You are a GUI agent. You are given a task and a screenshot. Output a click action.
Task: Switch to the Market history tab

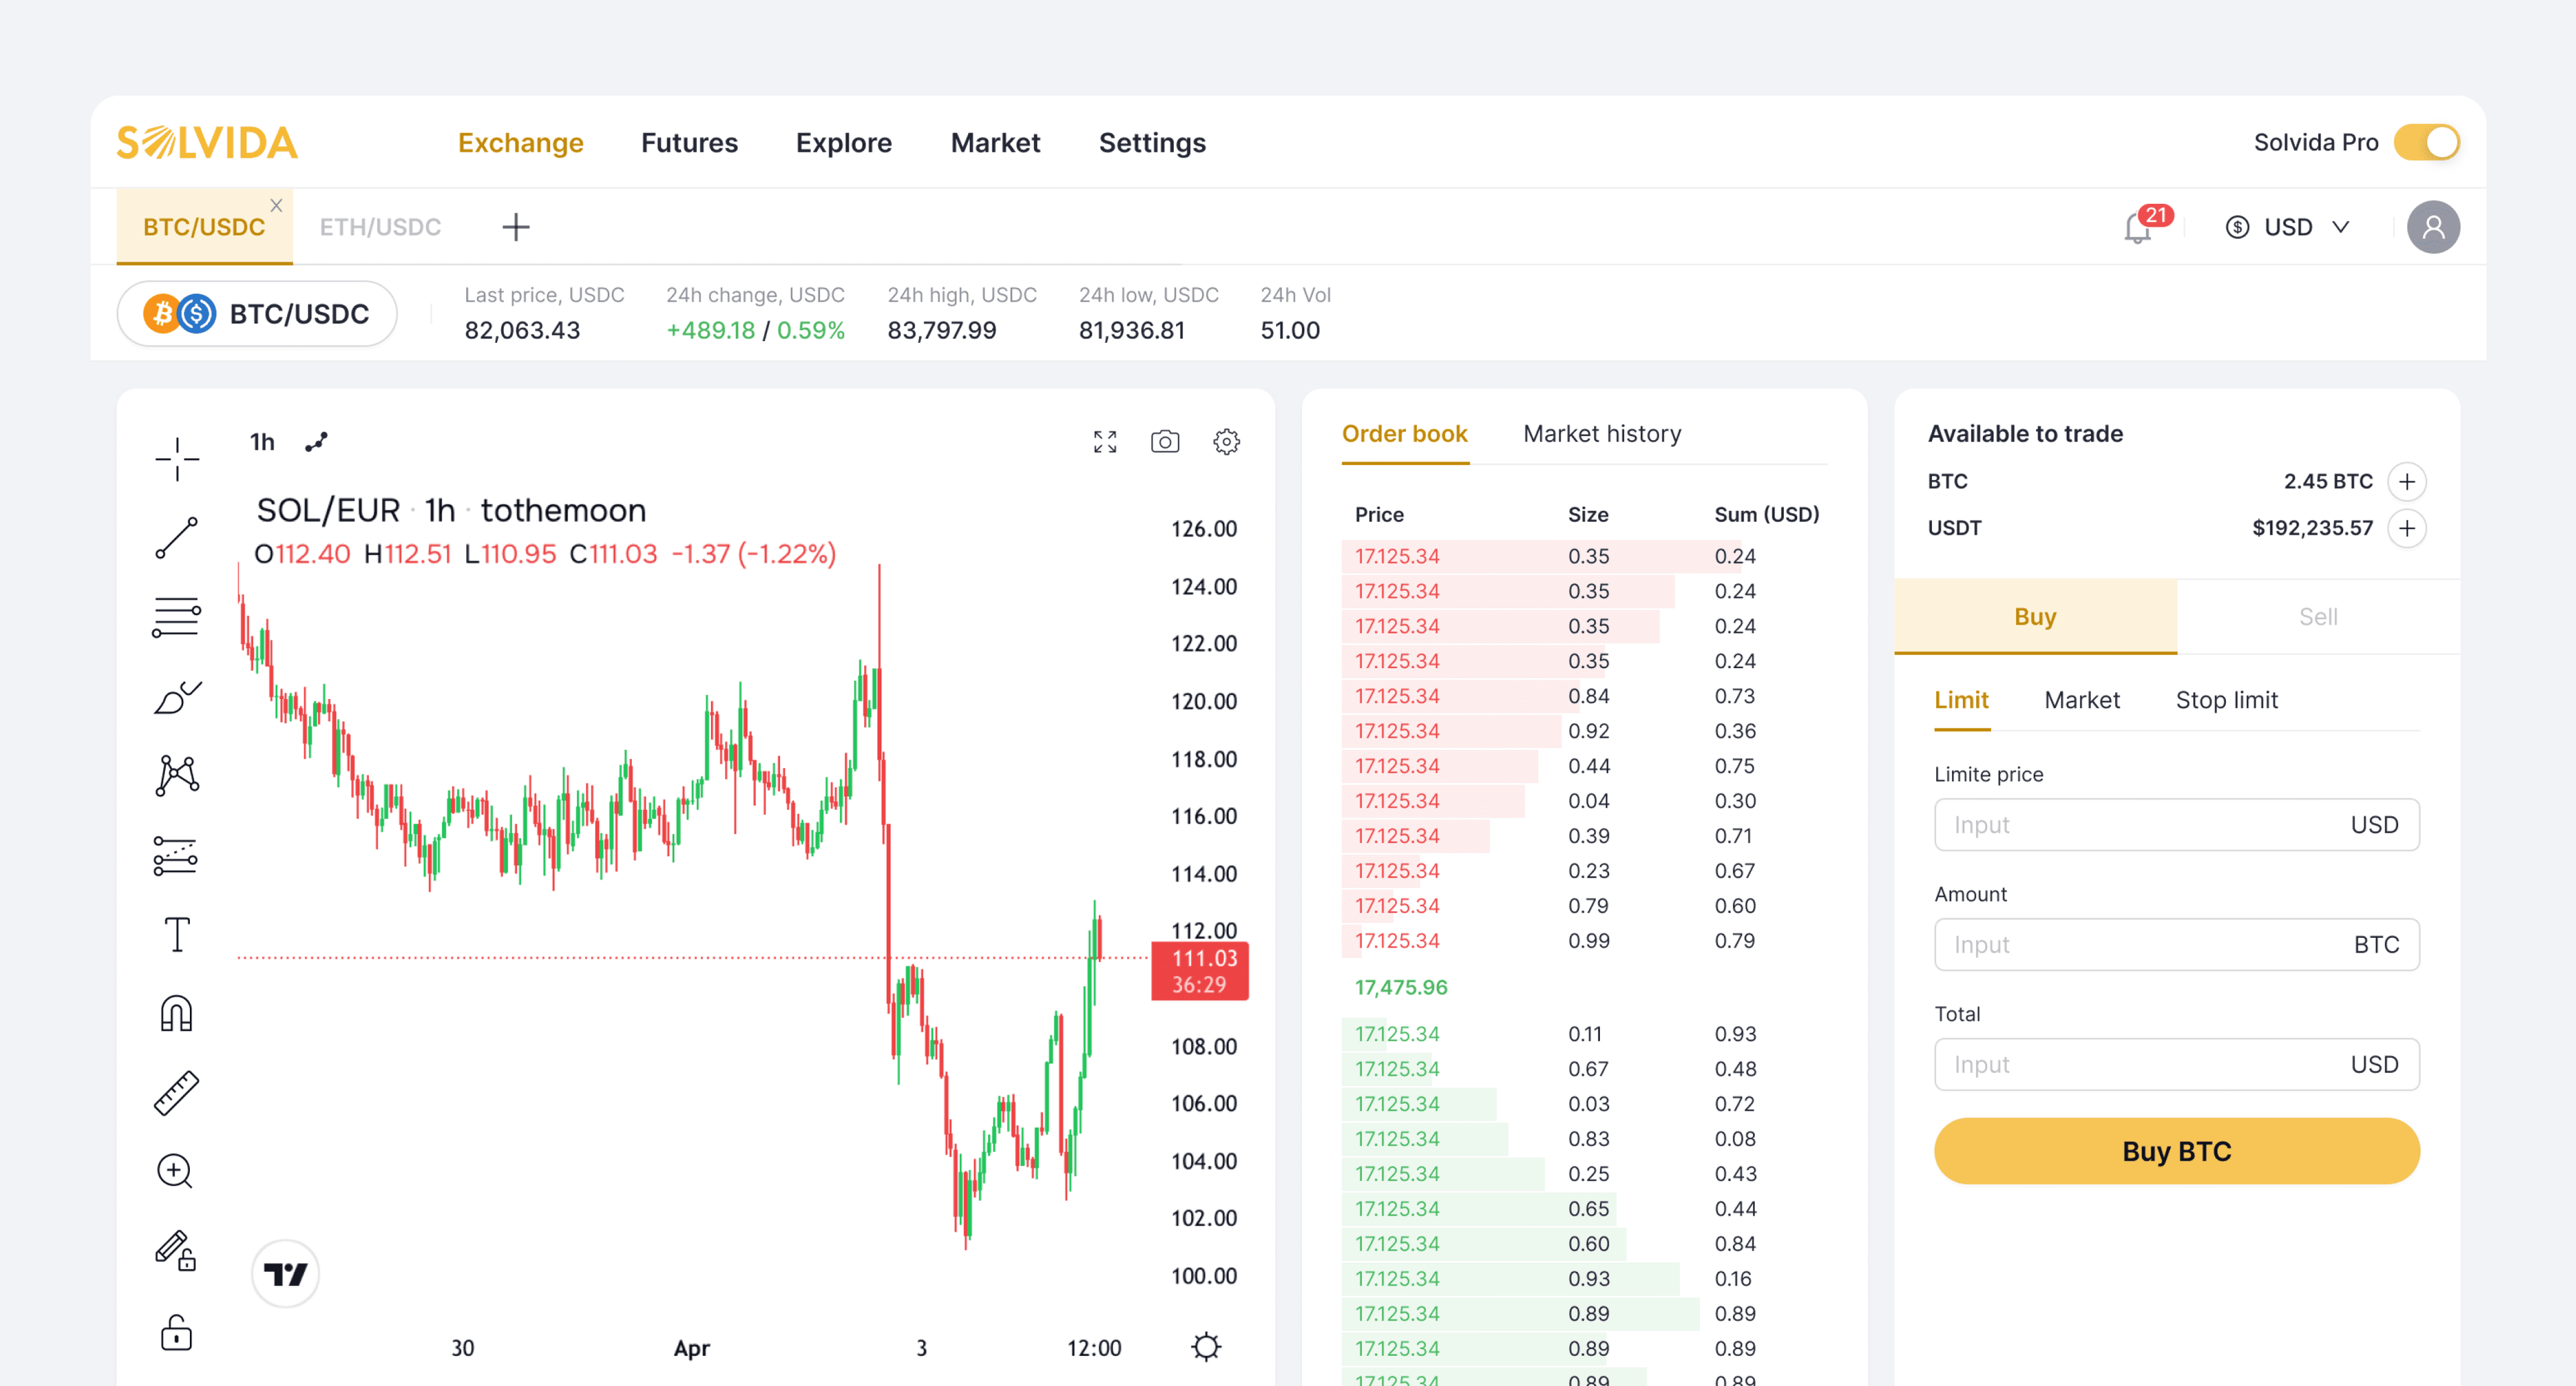click(1601, 433)
